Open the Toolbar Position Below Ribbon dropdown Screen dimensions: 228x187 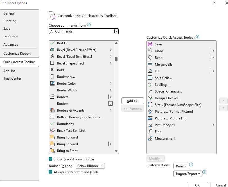pyautogui.click(x=90, y=166)
